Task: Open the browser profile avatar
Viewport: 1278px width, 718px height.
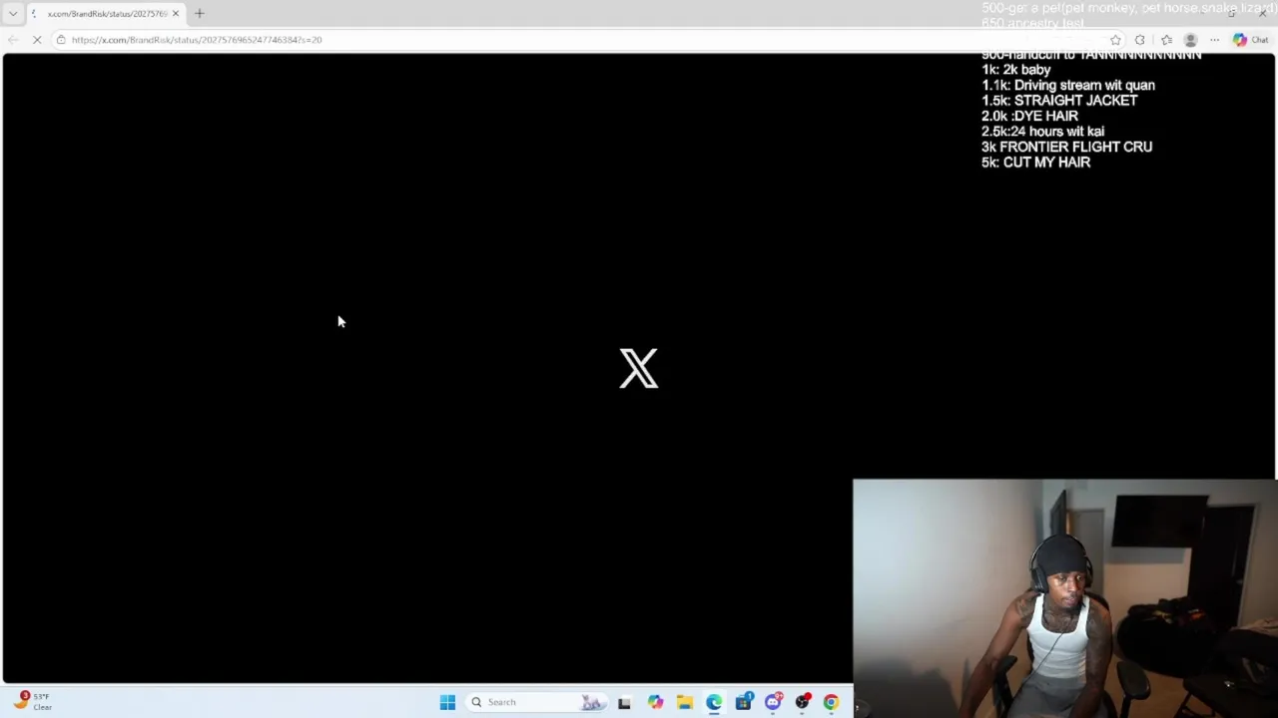Action: (1190, 40)
